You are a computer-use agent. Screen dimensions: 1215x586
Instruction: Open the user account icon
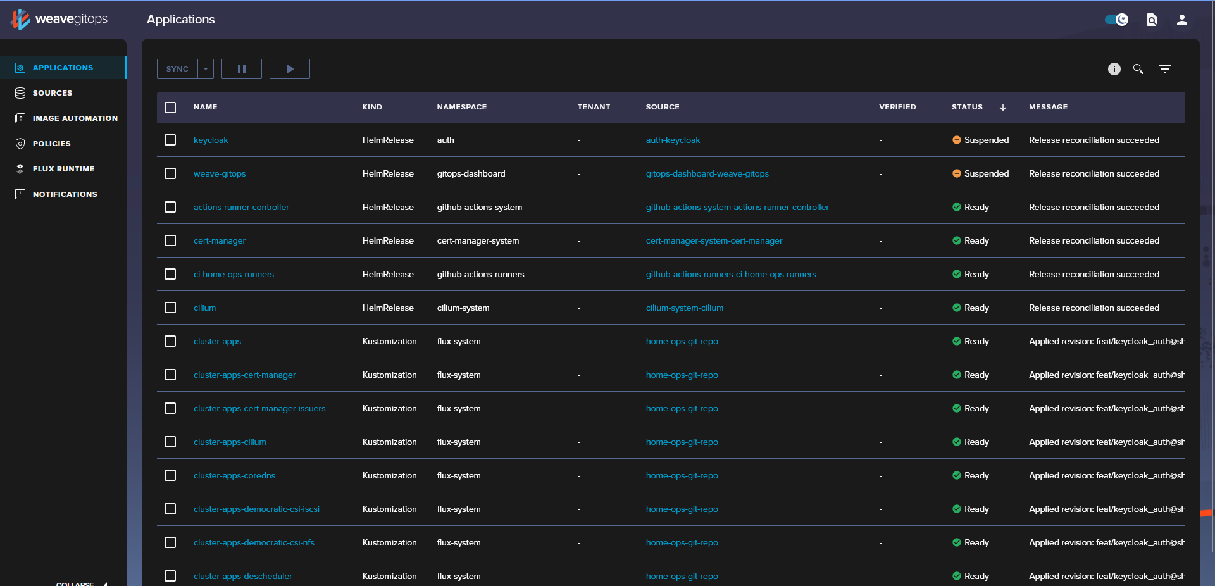[x=1181, y=20]
